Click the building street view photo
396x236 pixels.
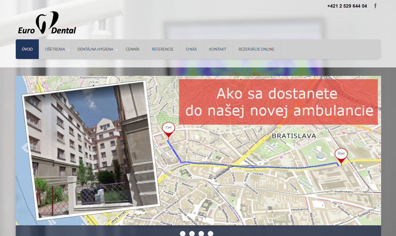pos(91,150)
